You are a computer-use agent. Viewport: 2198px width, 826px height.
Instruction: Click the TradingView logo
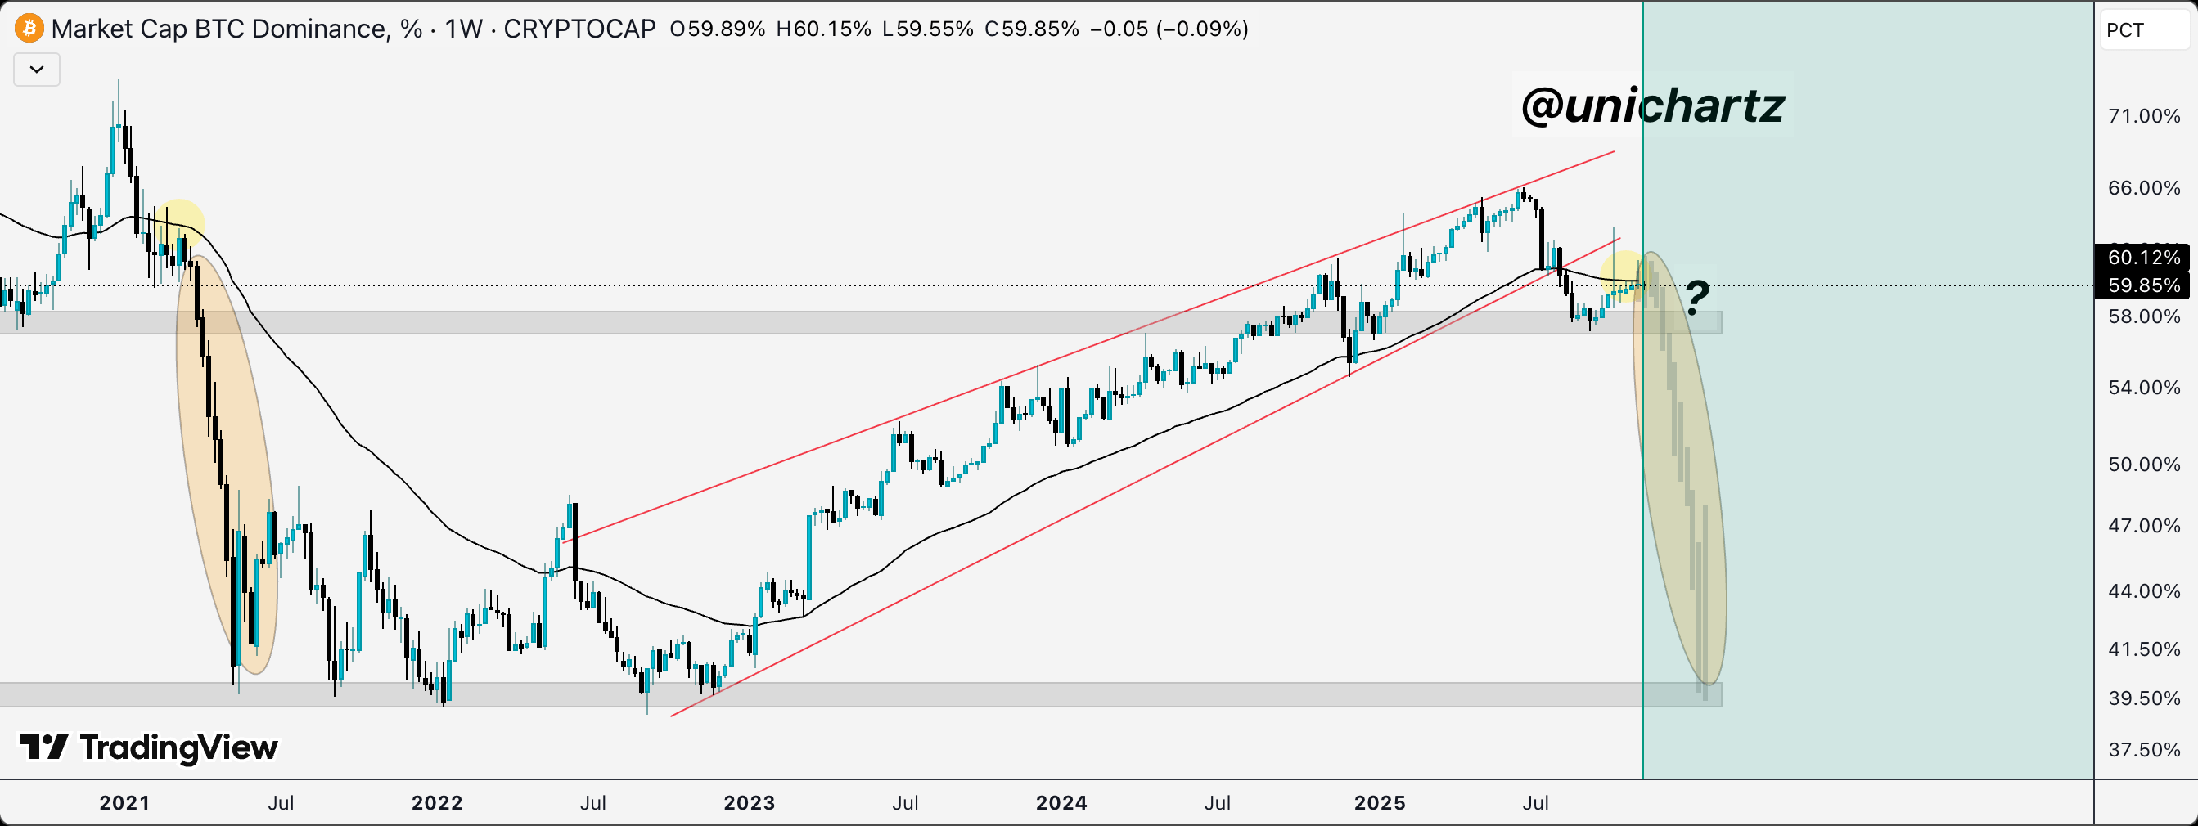click(148, 747)
